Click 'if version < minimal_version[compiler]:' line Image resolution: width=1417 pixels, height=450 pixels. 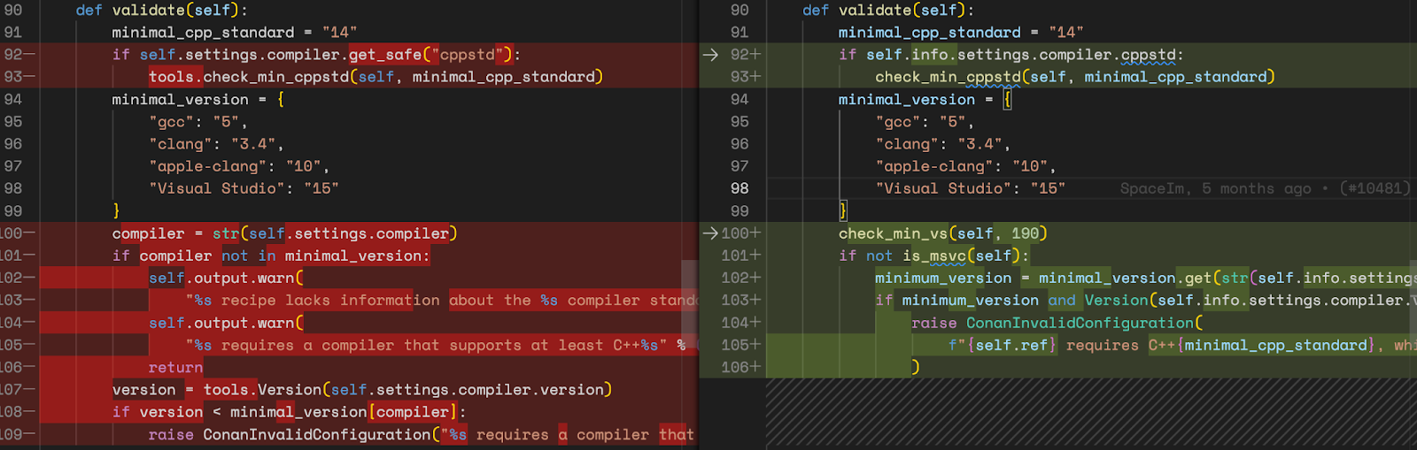click(289, 412)
